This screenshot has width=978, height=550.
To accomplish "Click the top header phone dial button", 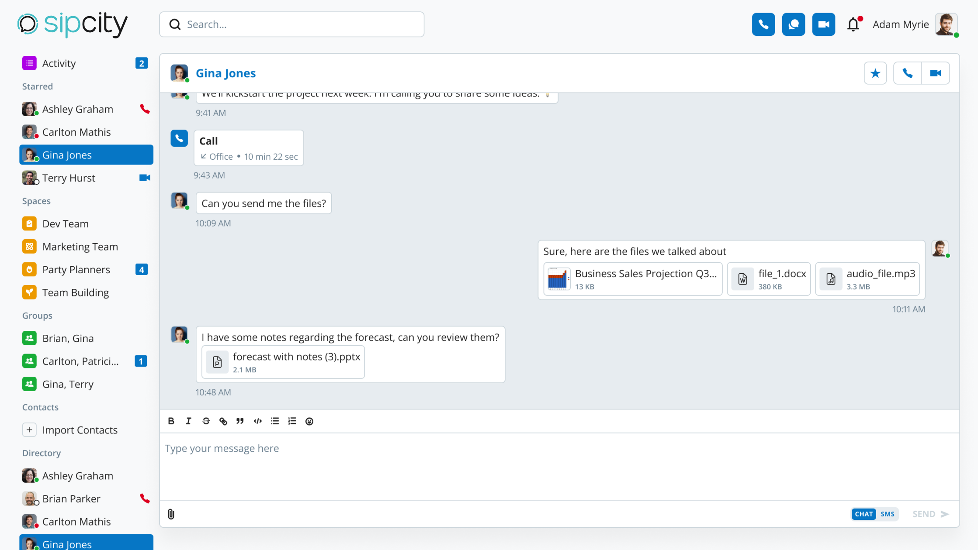I will [x=763, y=24].
